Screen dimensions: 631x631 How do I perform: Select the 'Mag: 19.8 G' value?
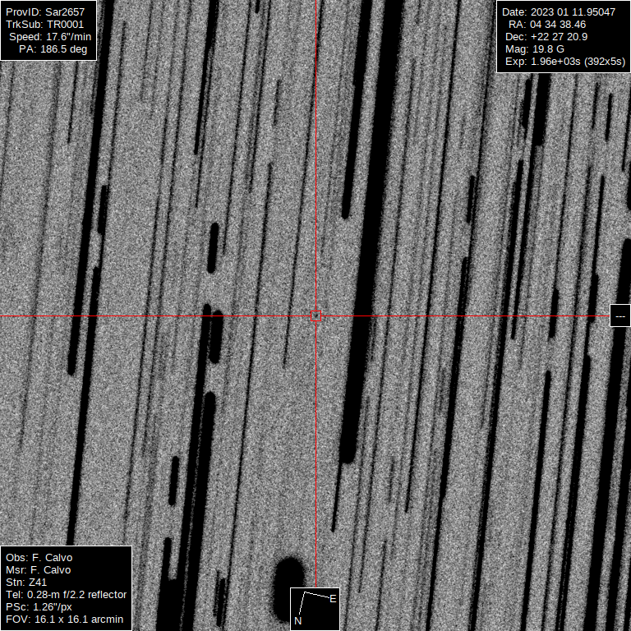[534, 49]
